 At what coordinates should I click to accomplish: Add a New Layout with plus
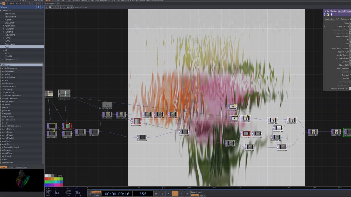coord(58,4)
